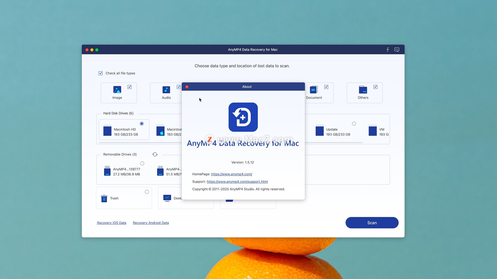Click the Macintosh HD name text
The image size is (497, 279).
point(125,129)
